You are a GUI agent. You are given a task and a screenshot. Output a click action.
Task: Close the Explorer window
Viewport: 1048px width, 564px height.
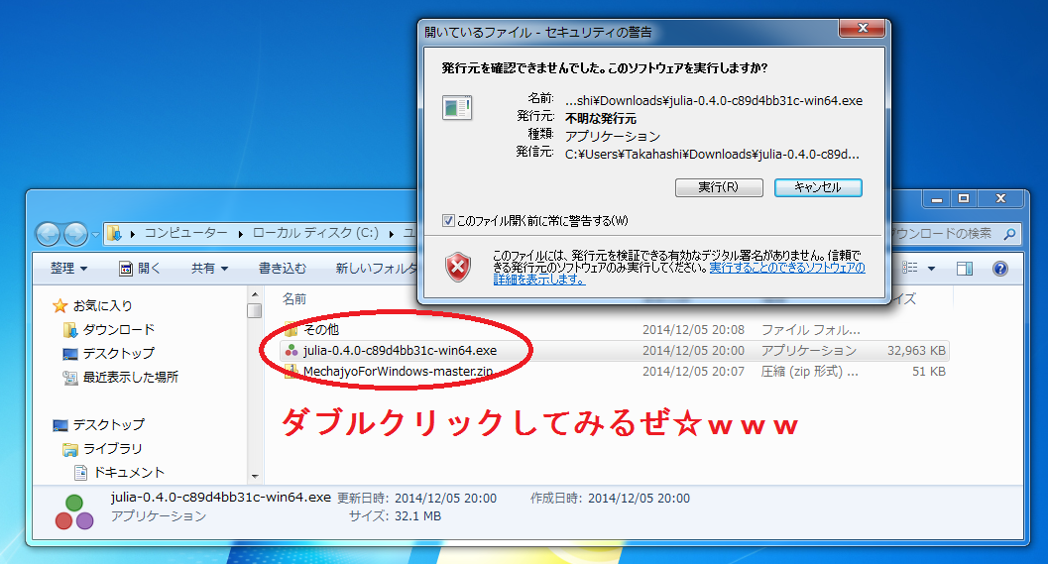(1000, 198)
